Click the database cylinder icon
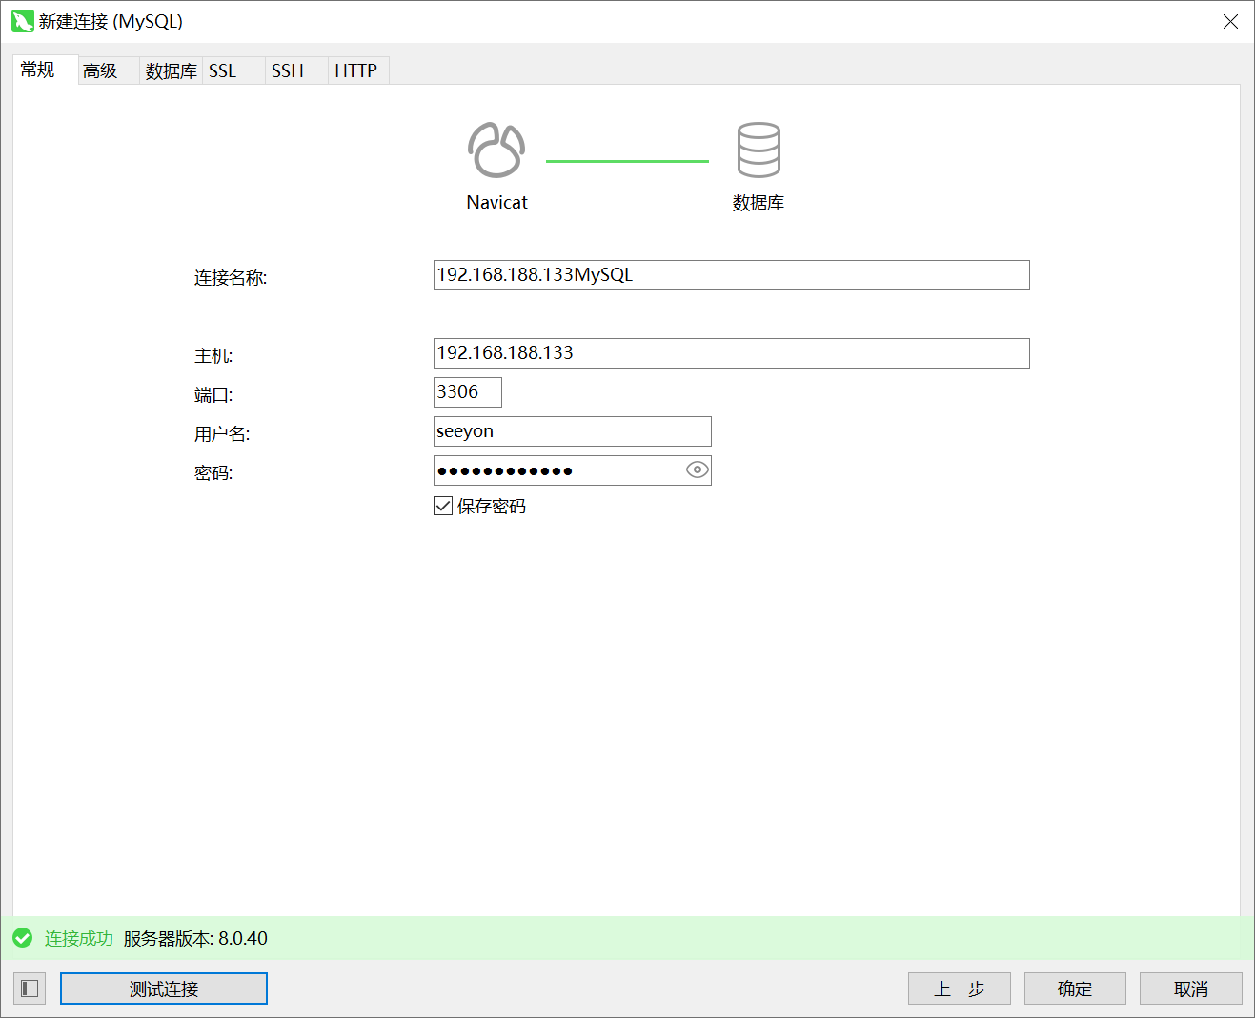The height and width of the screenshot is (1018, 1255). (759, 150)
